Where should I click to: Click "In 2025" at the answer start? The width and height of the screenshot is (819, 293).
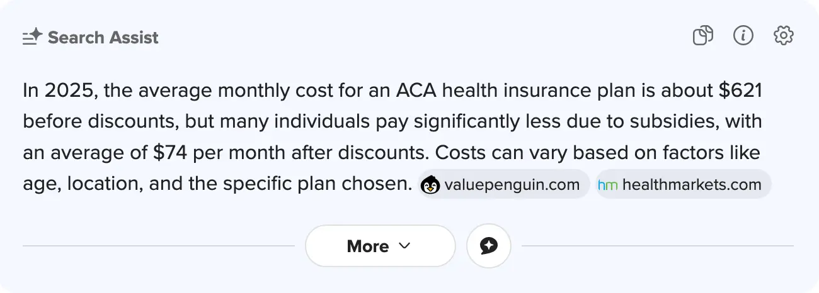[x=59, y=91]
